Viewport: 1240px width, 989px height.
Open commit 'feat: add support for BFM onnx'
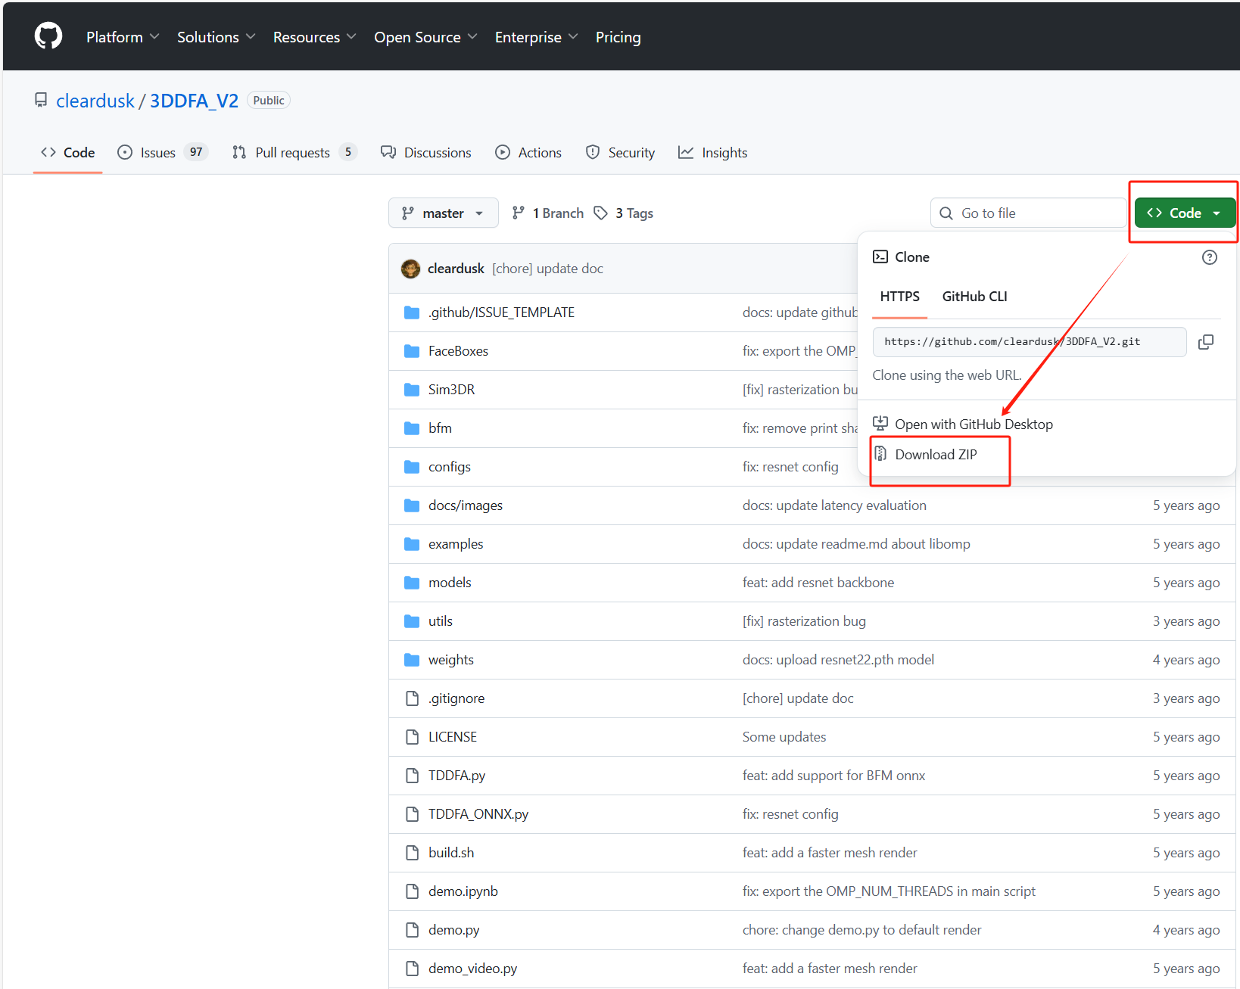(833, 776)
